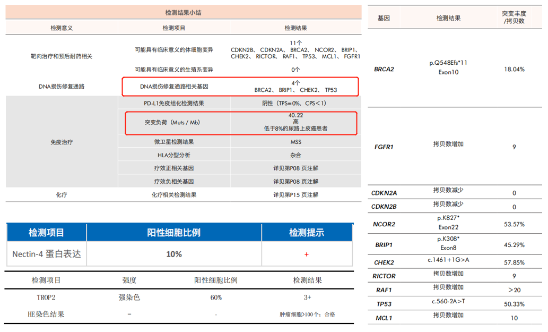Click the DNA损伤修复通路相关基因 cell
The width and height of the screenshot is (548, 332).
(173, 86)
